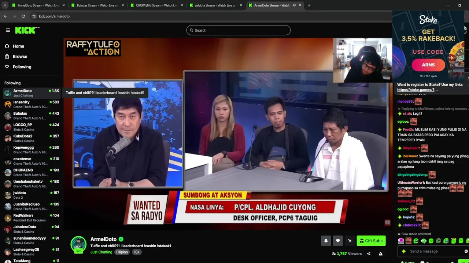This screenshot has height=263, width=469.
Task: Open emoji picker in chat input
Action: click(466, 251)
